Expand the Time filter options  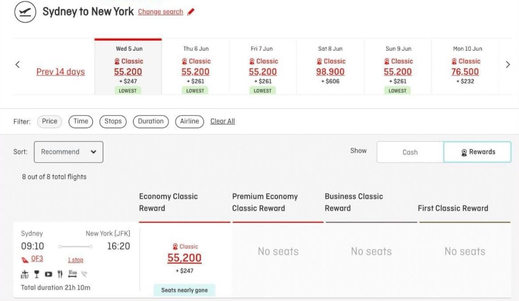[x=81, y=122]
